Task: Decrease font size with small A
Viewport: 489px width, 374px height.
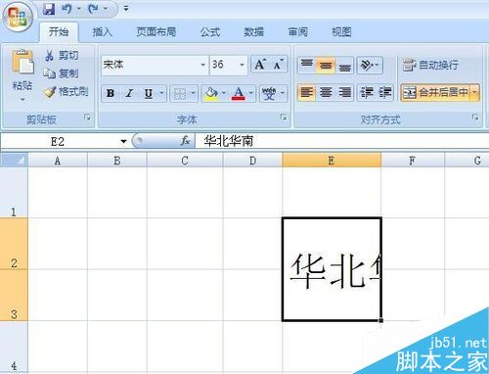Action: [x=279, y=65]
